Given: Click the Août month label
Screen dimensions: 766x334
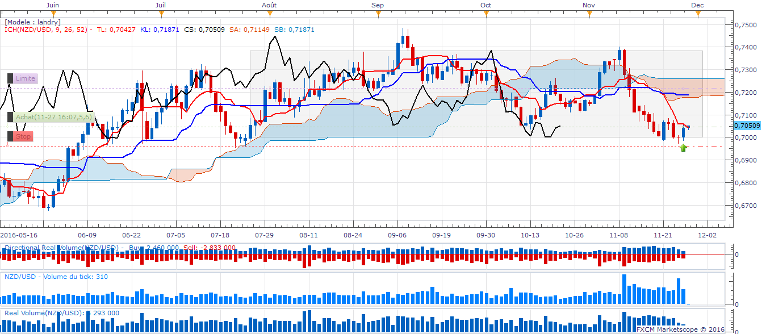Looking at the screenshot, I should (x=269, y=5).
